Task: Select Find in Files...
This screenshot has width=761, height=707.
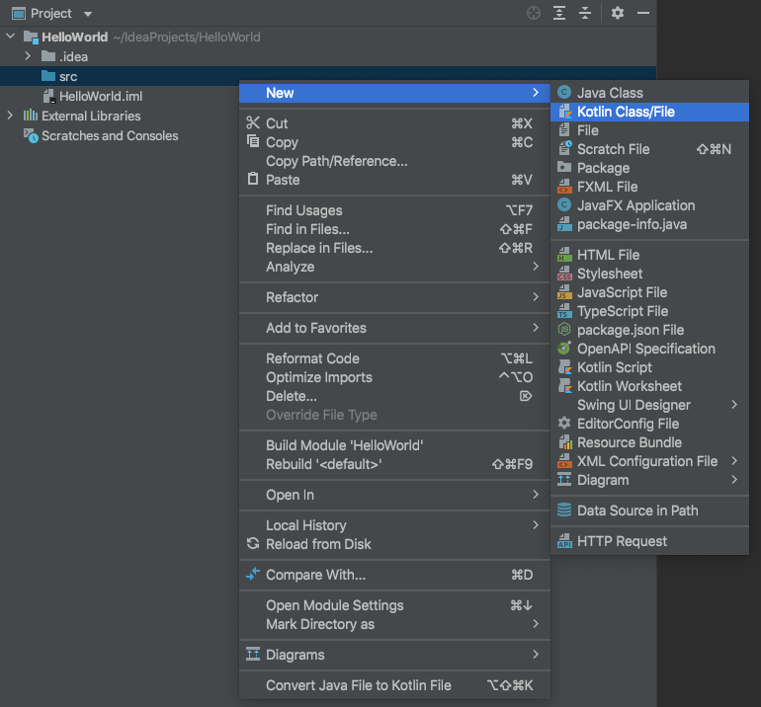Action: [394, 229]
